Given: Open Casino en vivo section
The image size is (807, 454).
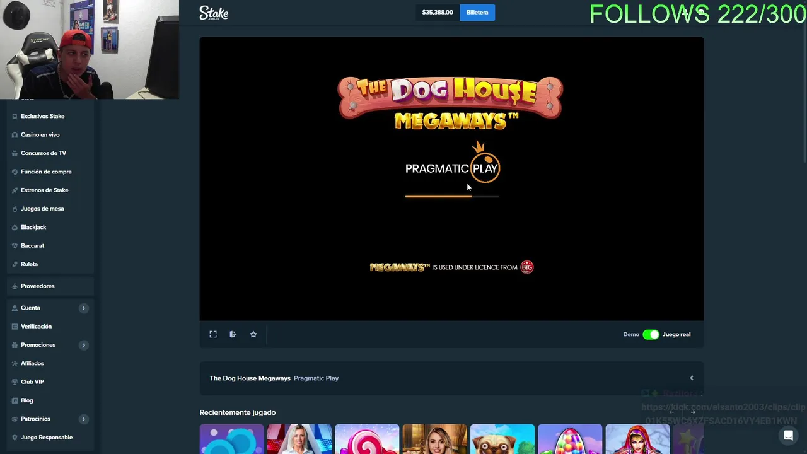Looking at the screenshot, I should (40, 134).
